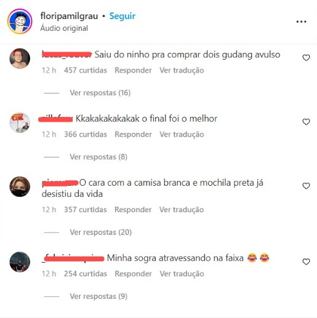Like the 'gudang avulso' comment heart
The image size is (317, 318).
306,58
